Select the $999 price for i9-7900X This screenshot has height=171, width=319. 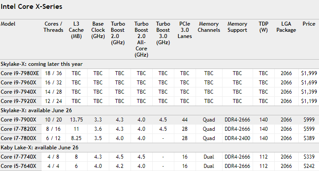coord(309,120)
